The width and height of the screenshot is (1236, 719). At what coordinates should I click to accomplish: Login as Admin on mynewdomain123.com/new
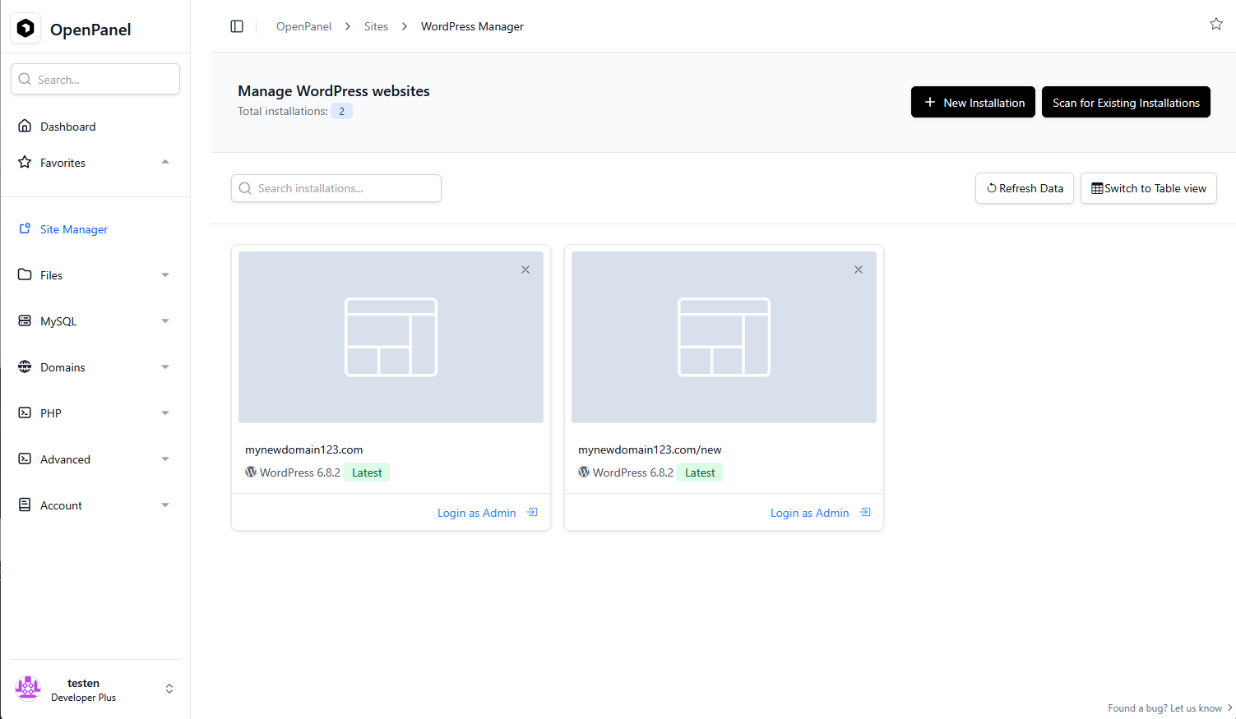810,513
